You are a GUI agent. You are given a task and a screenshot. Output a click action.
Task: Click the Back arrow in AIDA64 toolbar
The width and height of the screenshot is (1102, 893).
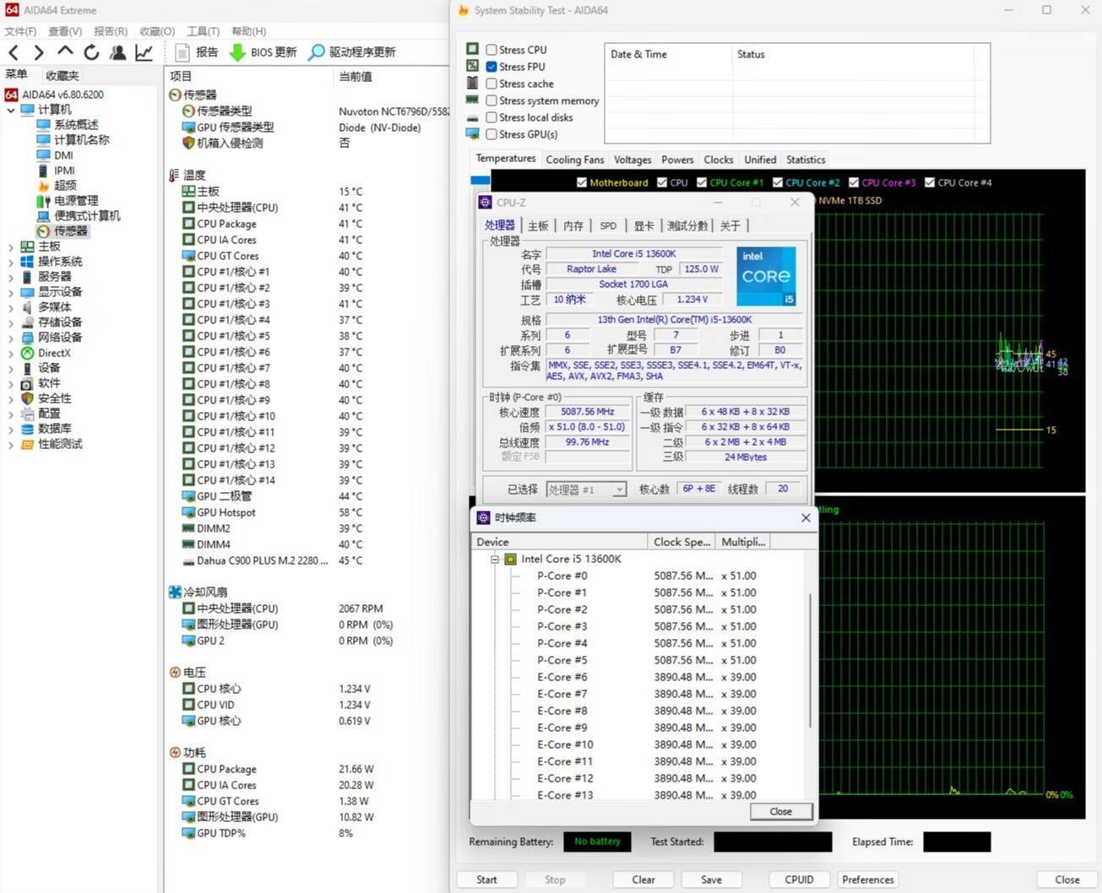click(x=14, y=52)
